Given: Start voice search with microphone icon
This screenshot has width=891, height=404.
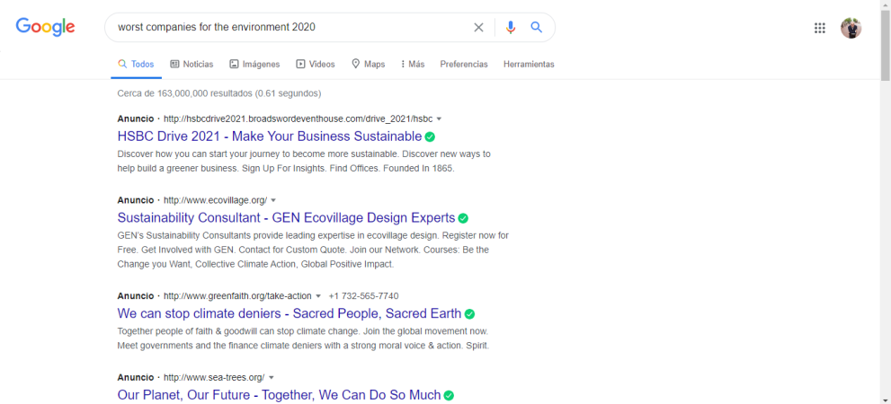Looking at the screenshot, I should (x=511, y=27).
